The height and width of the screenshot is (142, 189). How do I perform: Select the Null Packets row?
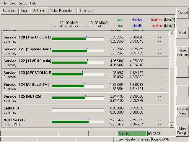14,120
